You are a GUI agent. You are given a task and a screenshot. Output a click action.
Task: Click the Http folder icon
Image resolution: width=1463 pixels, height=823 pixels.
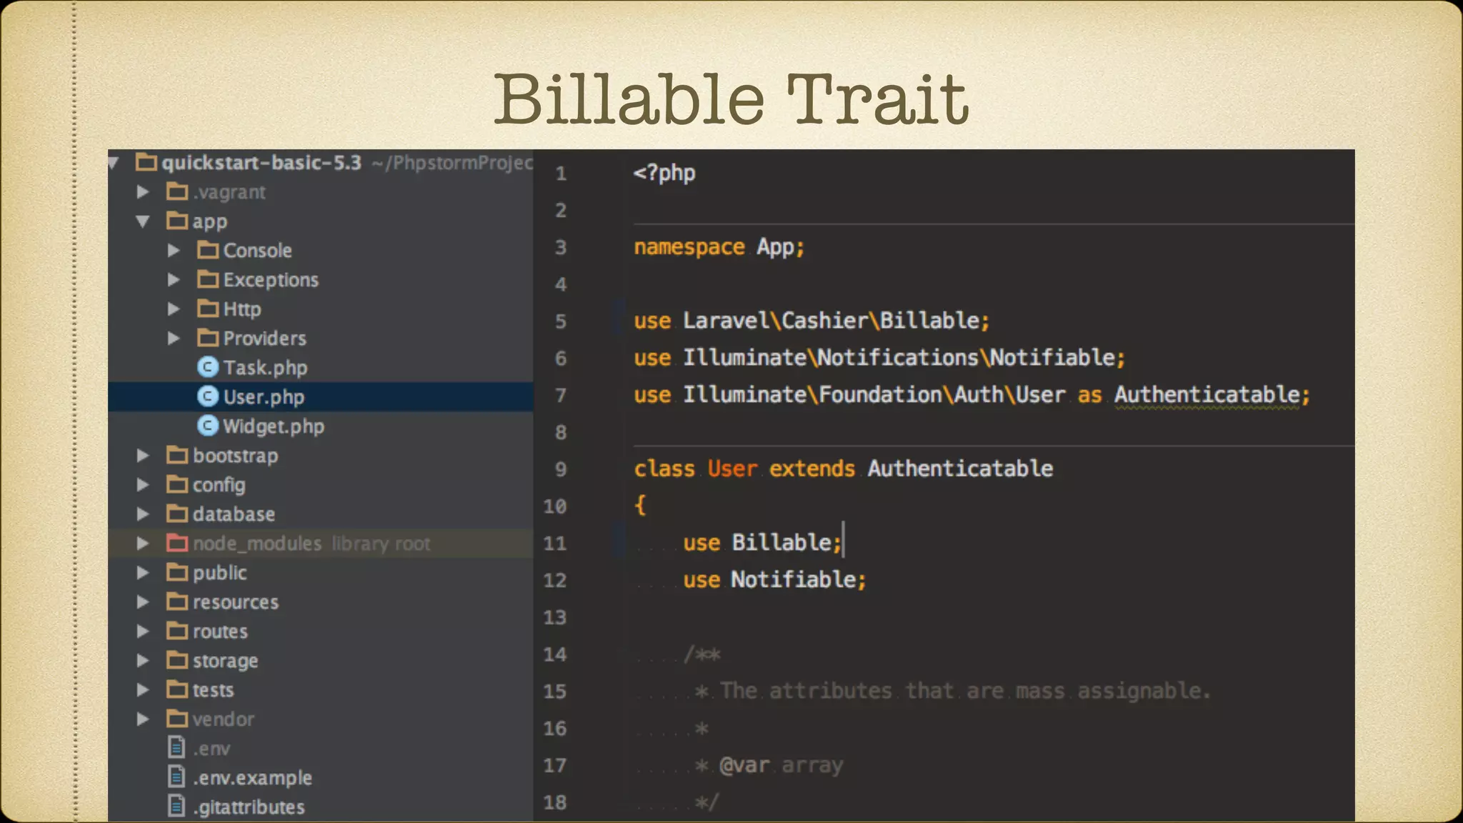[208, 309]
